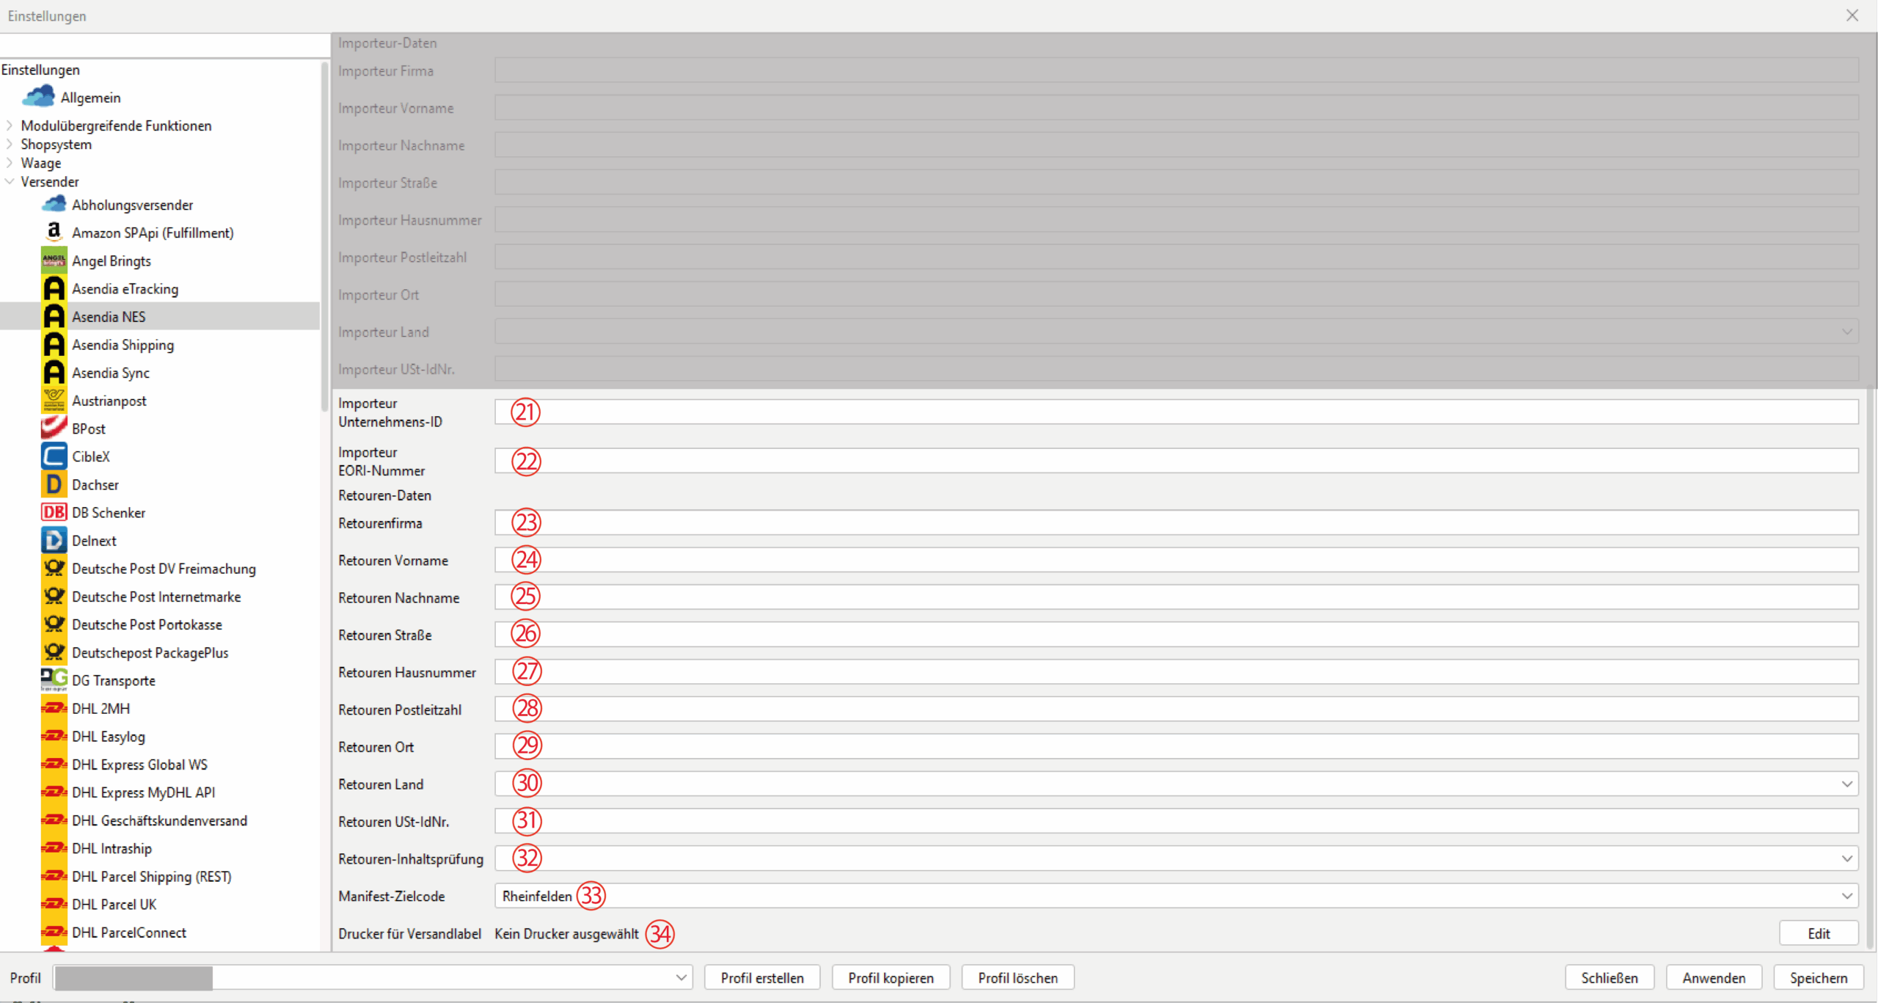1878x1003 pixels.
Task: Click the Retouren Nachname field
Action: tap(1176, 597)
